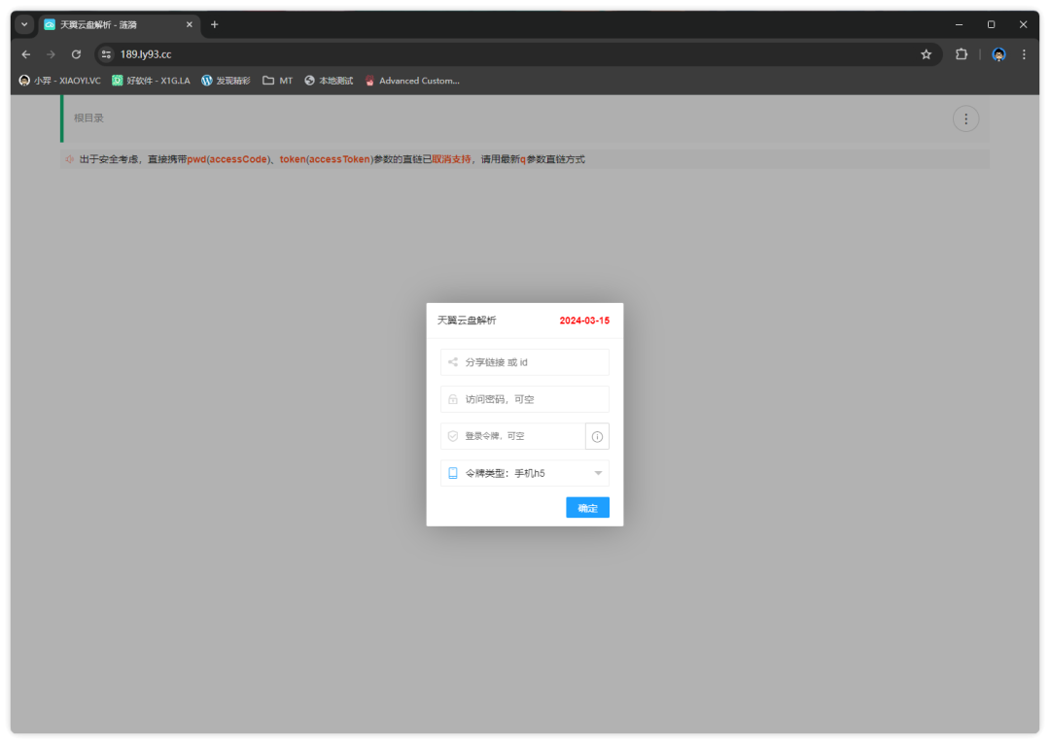Click the red 2024-03-15 date text

[584, 321]
